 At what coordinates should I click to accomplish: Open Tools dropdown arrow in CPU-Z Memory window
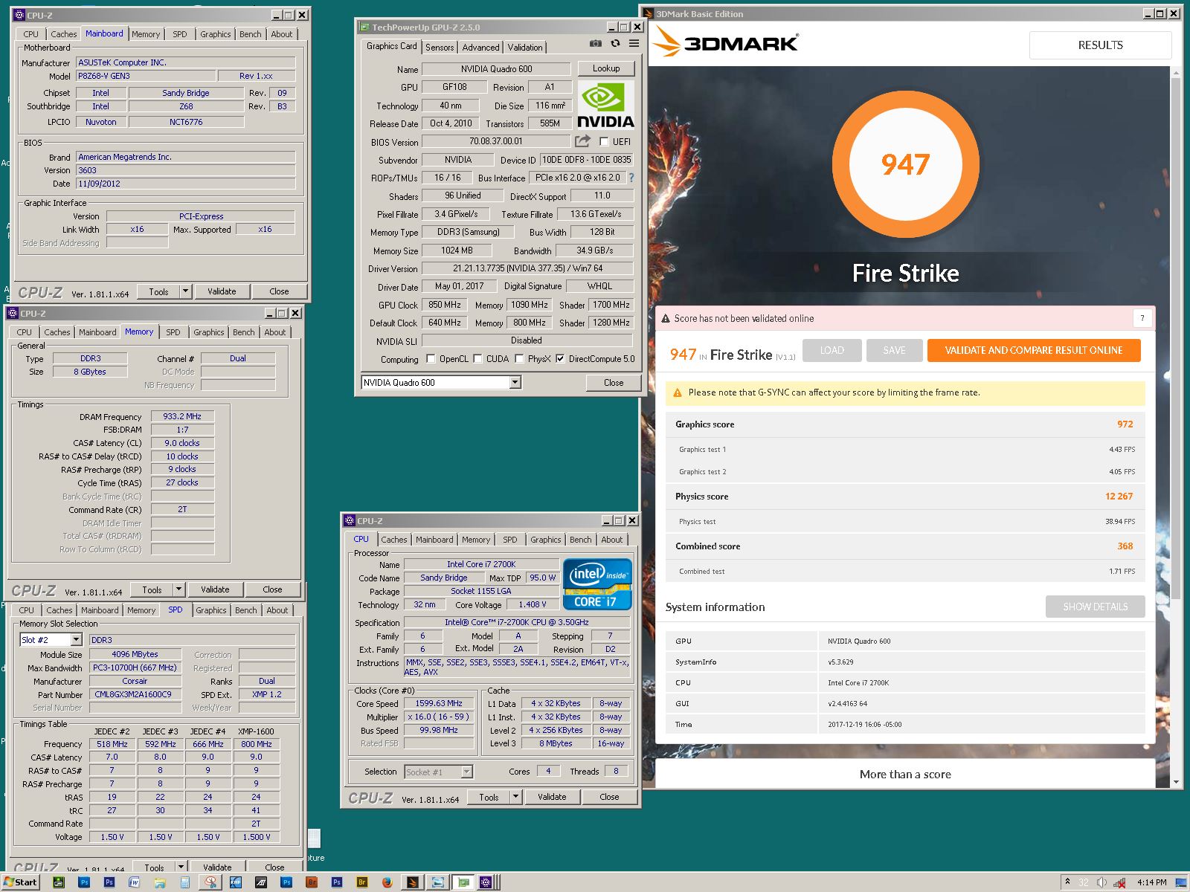178,589
